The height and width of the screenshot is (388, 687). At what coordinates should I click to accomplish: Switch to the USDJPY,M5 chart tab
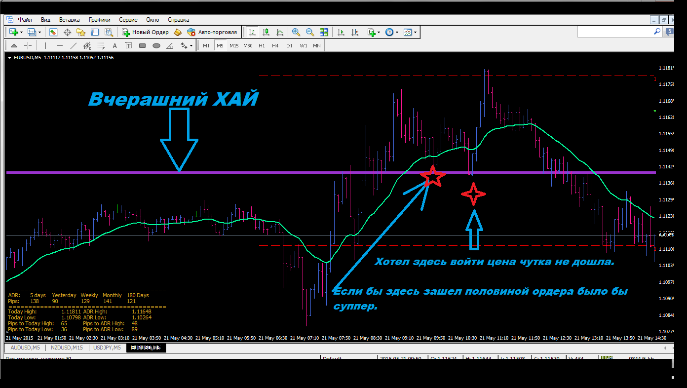pos(107,348)
